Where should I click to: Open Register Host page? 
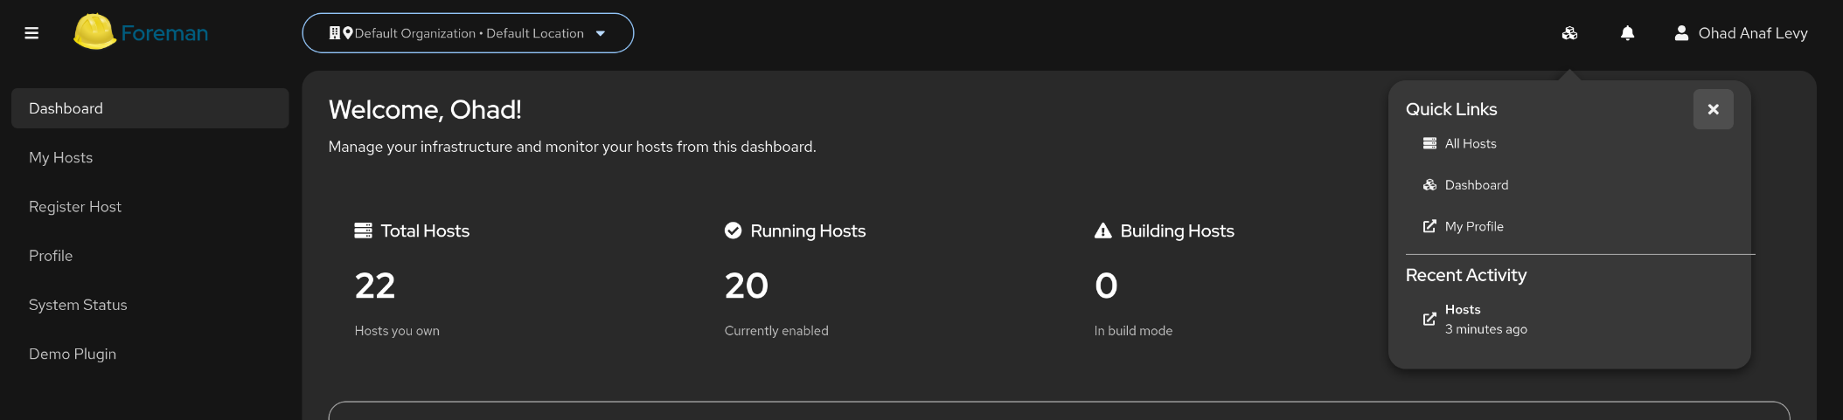pyautogui.click(x=75, y=207)
